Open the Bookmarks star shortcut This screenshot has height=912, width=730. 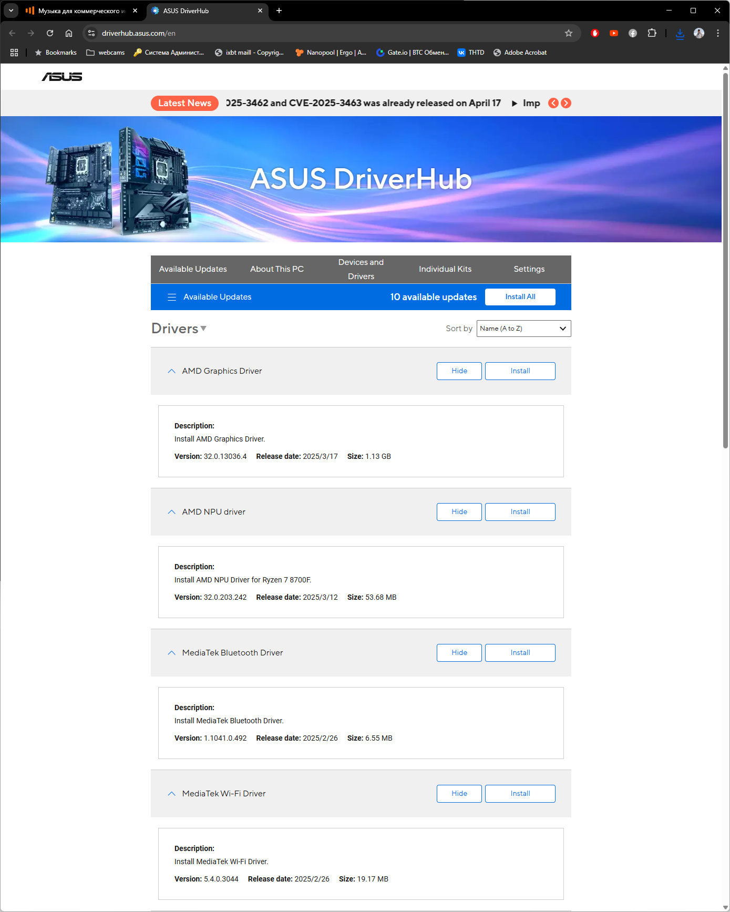point(56,53)
